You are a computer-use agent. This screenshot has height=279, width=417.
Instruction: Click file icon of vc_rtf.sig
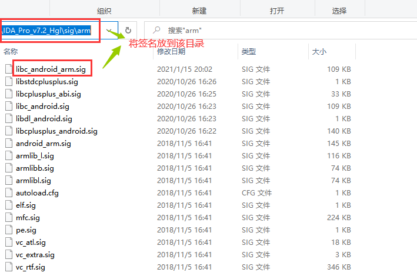[x=9, y=267]
